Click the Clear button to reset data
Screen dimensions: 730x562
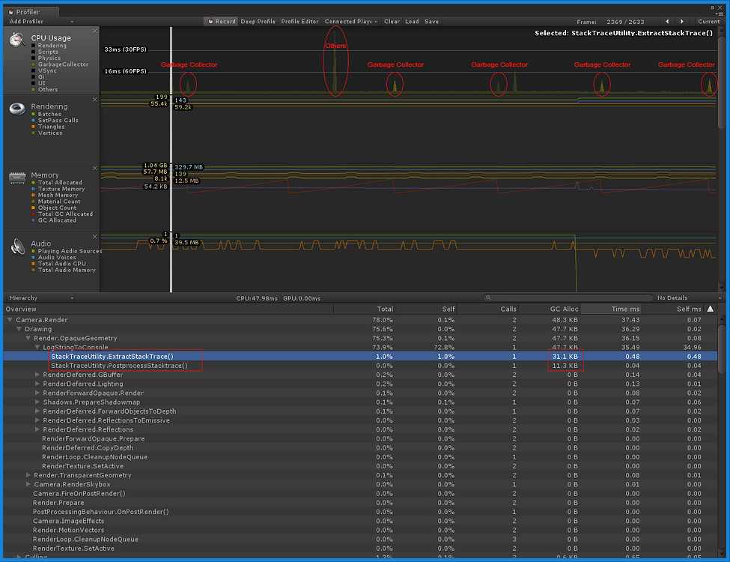pos(392,22)
